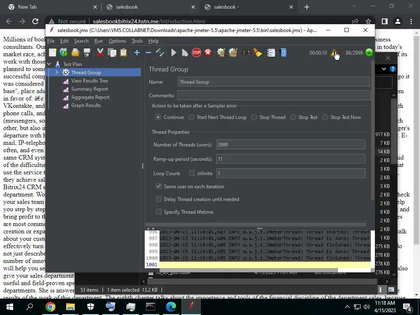The height and width of the screenshot is (315, 420).
Task: Switch to the middle salesbook browser tab
Action: point(149,7)
